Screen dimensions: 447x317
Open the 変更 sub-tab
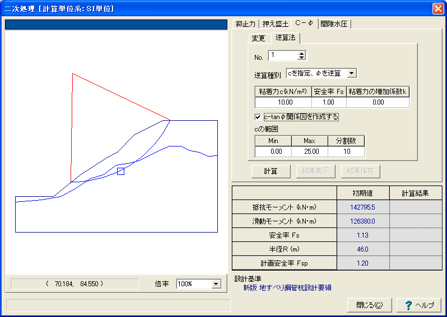(x=259, y=38)
